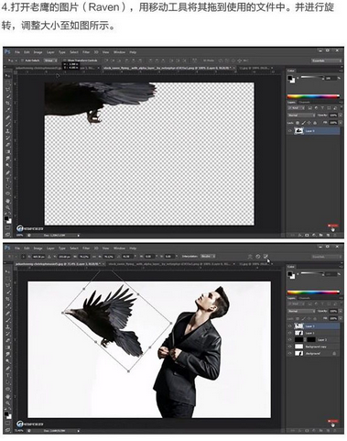The width and height of the screenshot is (347, 441).
Task: Open Image menu in upper Photoshop window
Action: pyautogui.click(x=38, y=52)
